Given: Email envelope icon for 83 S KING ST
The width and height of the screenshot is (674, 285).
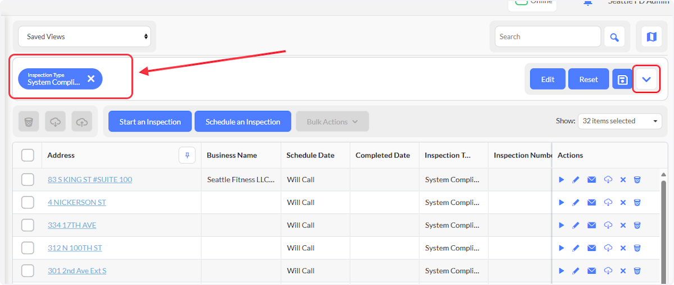Looking at the screenshot, I should pyautogui.click(x=591, y=180).
